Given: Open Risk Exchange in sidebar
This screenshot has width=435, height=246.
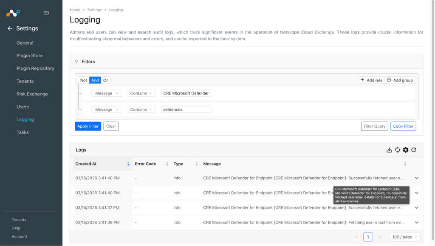Looking at the screenshot, I should coord(32,94).
